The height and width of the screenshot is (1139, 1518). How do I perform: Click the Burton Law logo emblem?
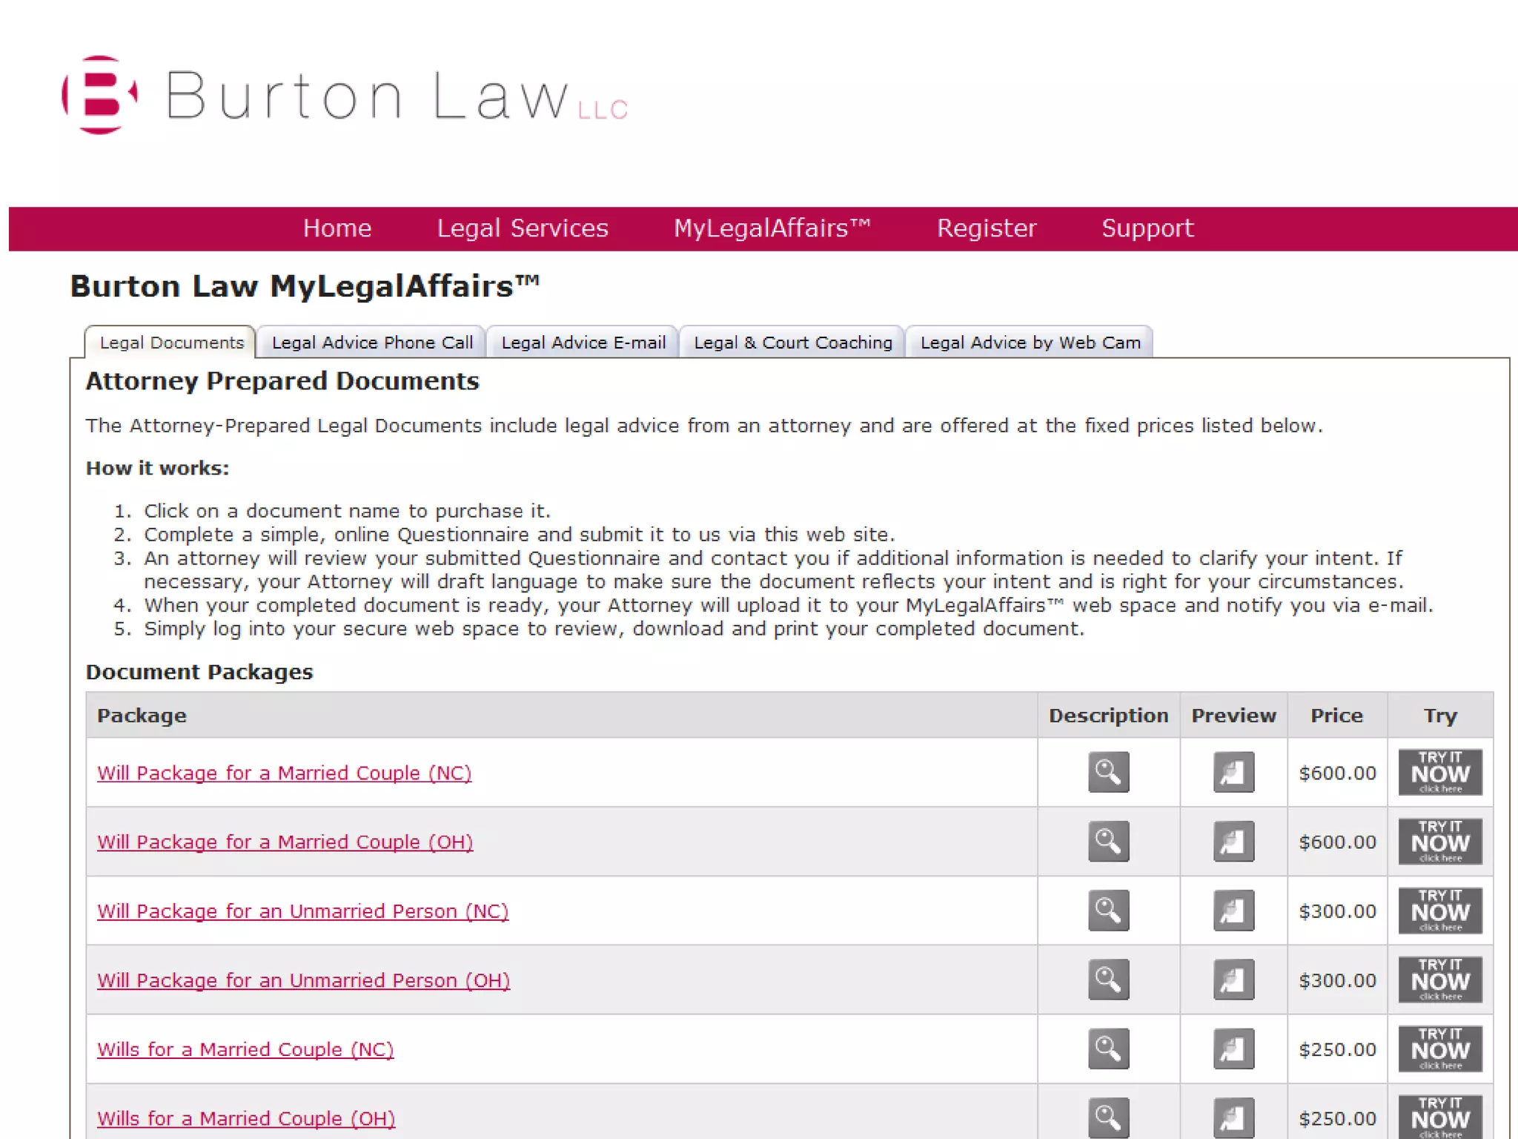click(100, 95)
